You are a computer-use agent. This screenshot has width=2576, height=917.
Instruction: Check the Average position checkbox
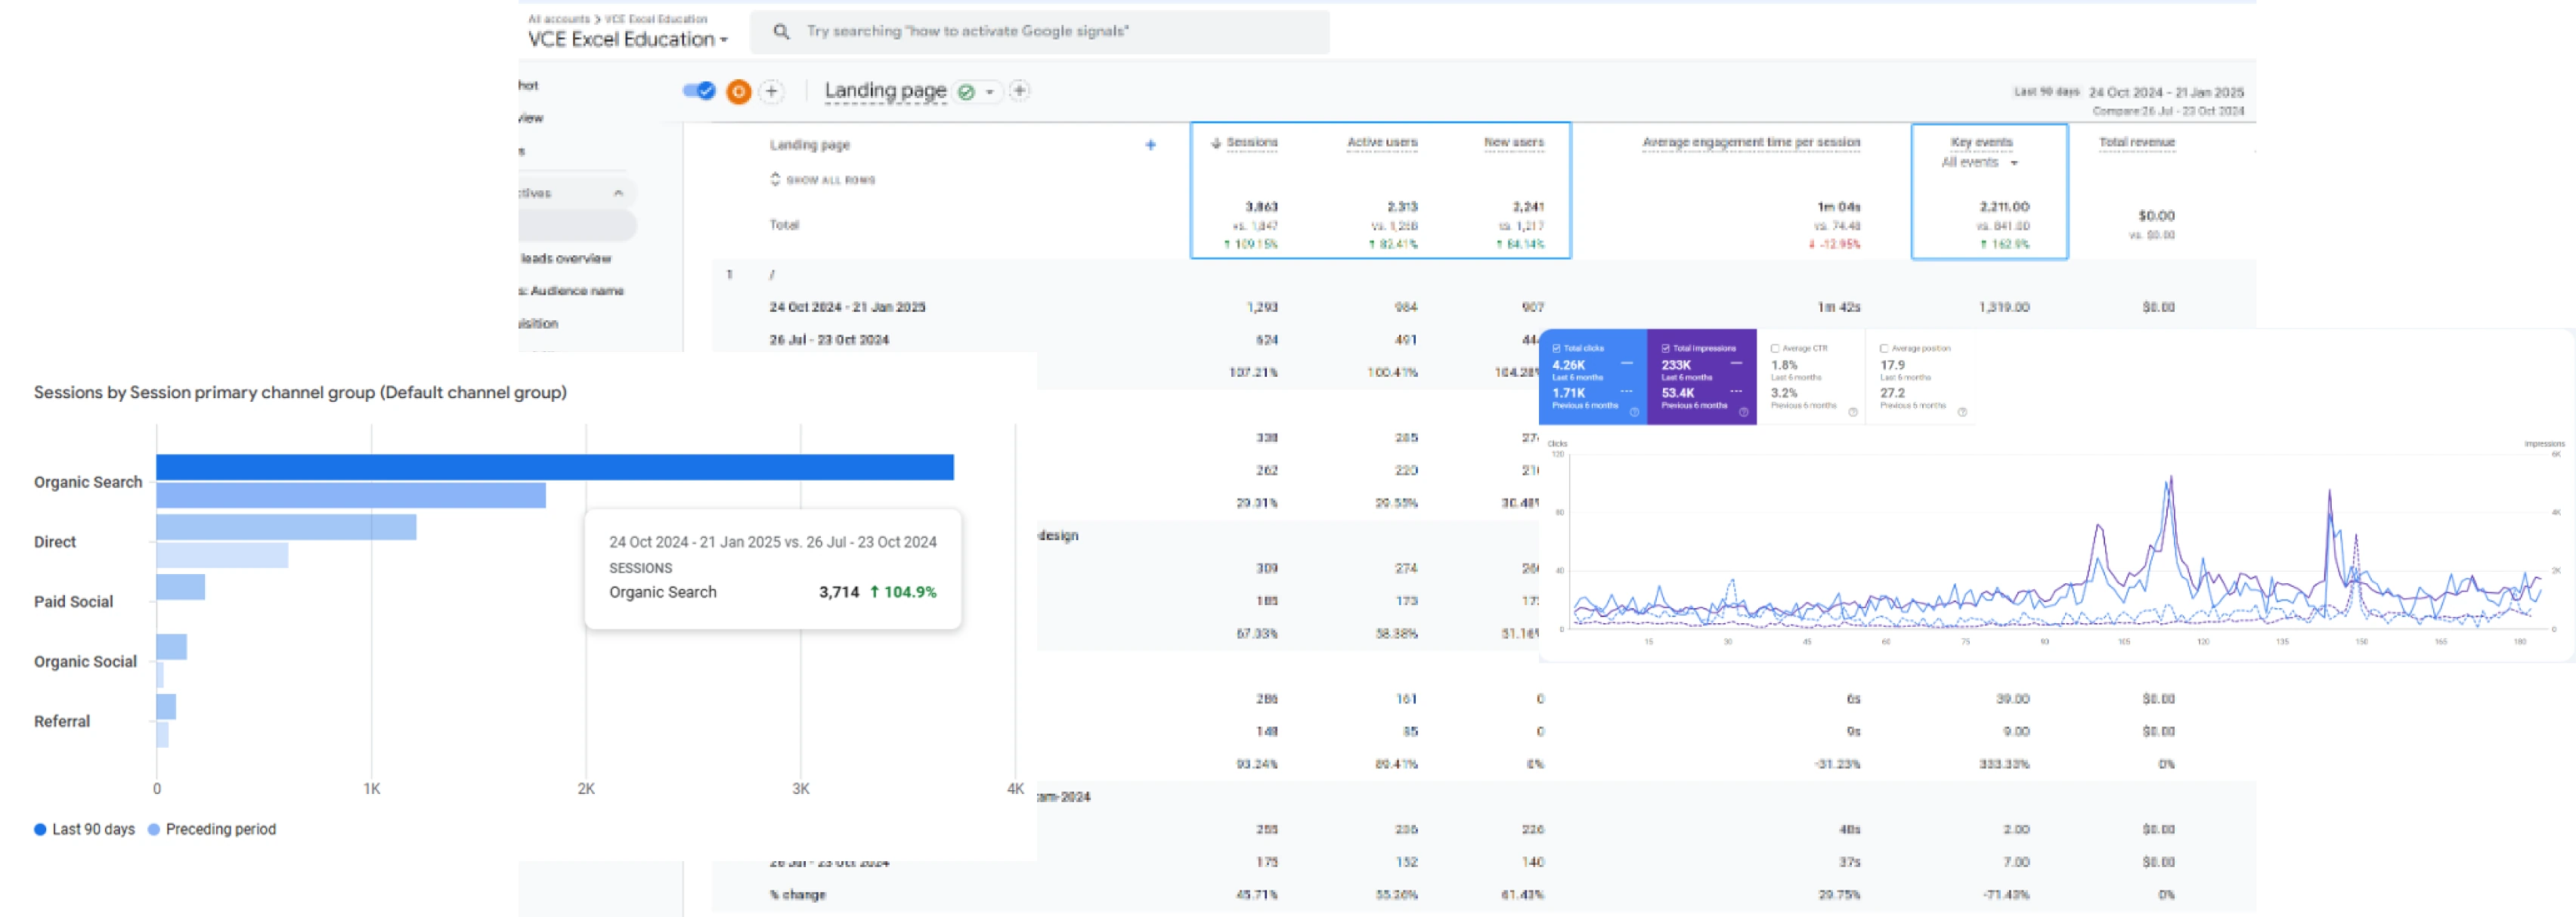coord(1884,349)
